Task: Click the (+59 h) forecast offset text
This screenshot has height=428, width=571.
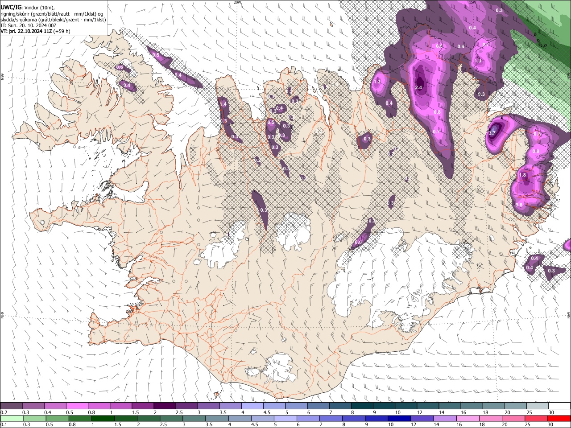Action: click(62, 31)
